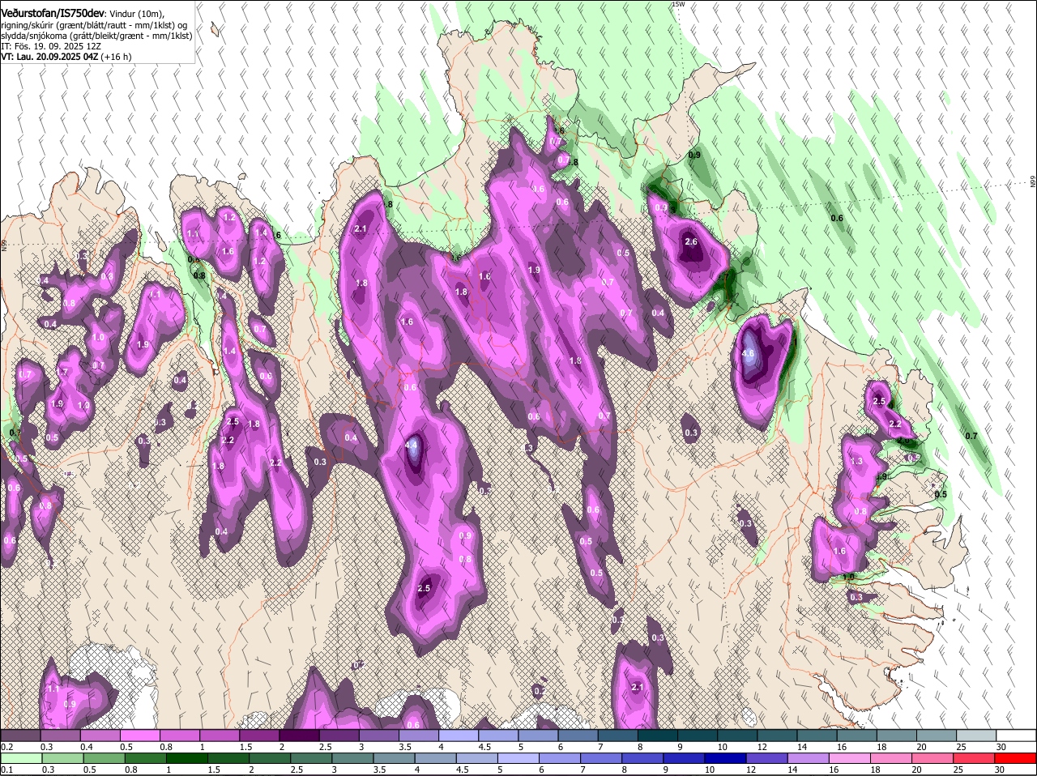
Task: Click the 0.1 label in the lower legend
Action: coord(6,770)
